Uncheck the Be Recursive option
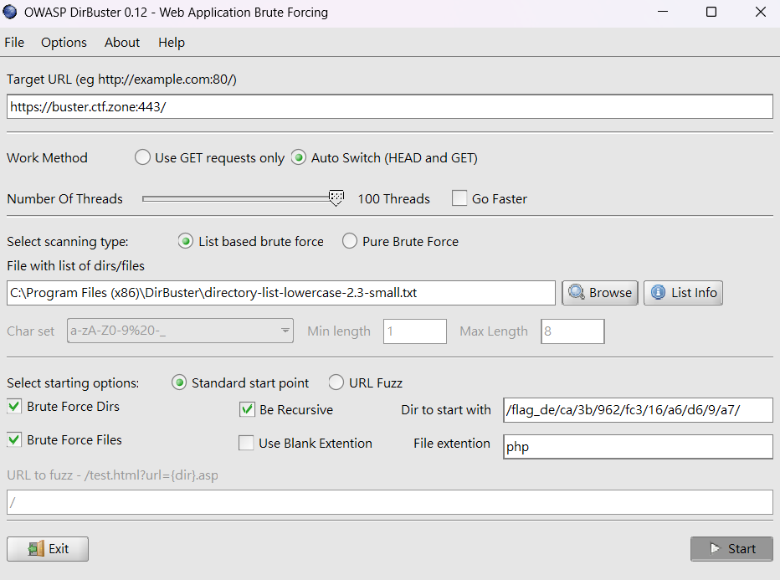The image size is (780, 580). coord(247,409)
